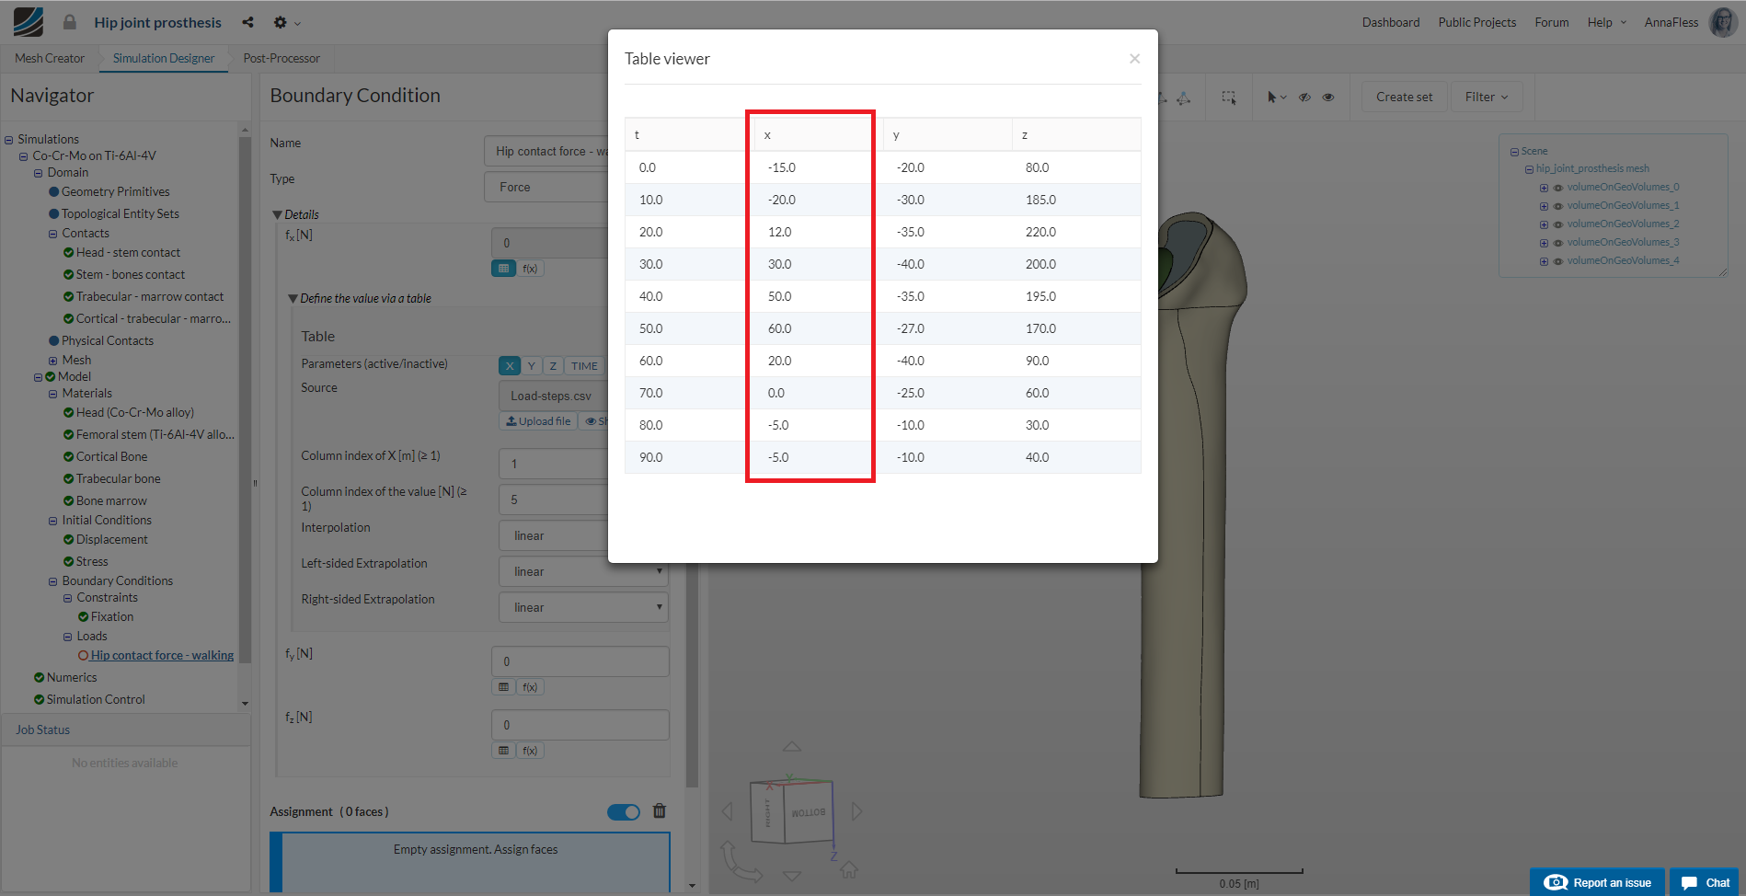Click the fy [N] value input field
The height and width of the screenshot is (896, 1746).
tap(580, 661)
